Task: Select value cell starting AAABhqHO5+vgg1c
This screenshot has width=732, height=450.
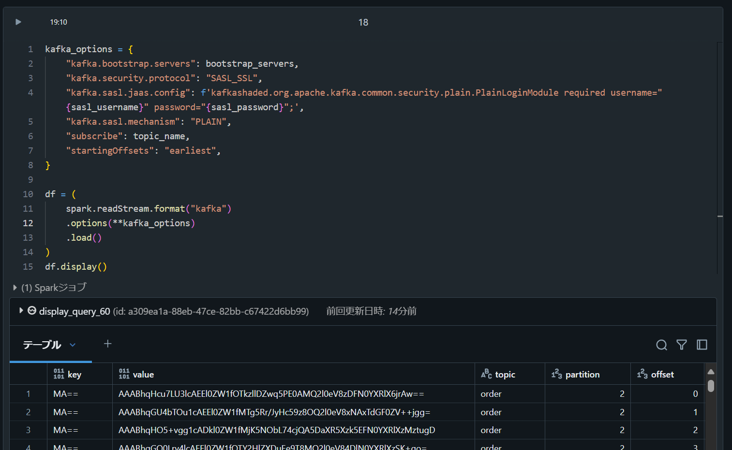Action: pyautogui.click(x=294, y=430)
